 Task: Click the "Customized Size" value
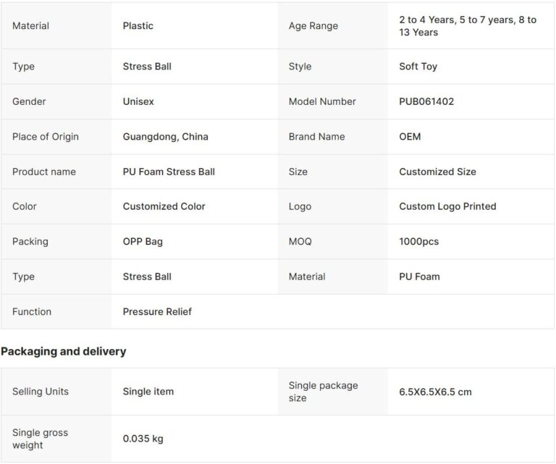click(x=437, y=172)
